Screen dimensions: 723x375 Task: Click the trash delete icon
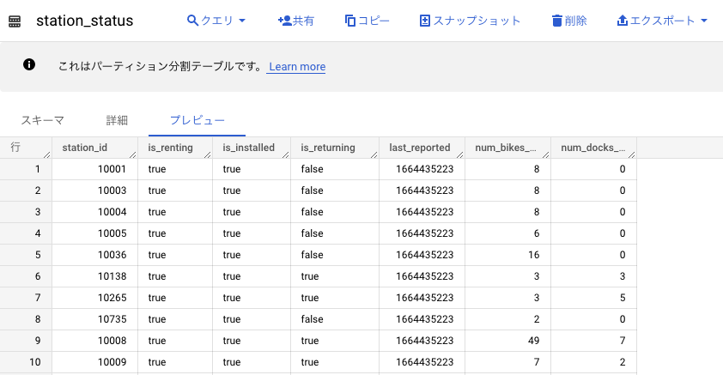[557, 21]
